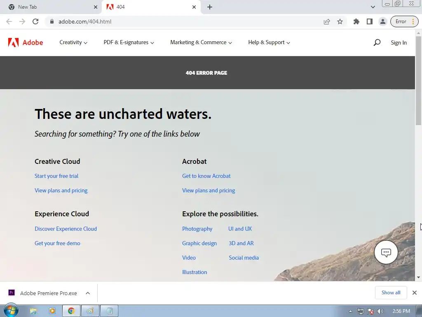Switch to the New Tab tab
This screenshot has height=317, width=422.
tap(51, 7)
